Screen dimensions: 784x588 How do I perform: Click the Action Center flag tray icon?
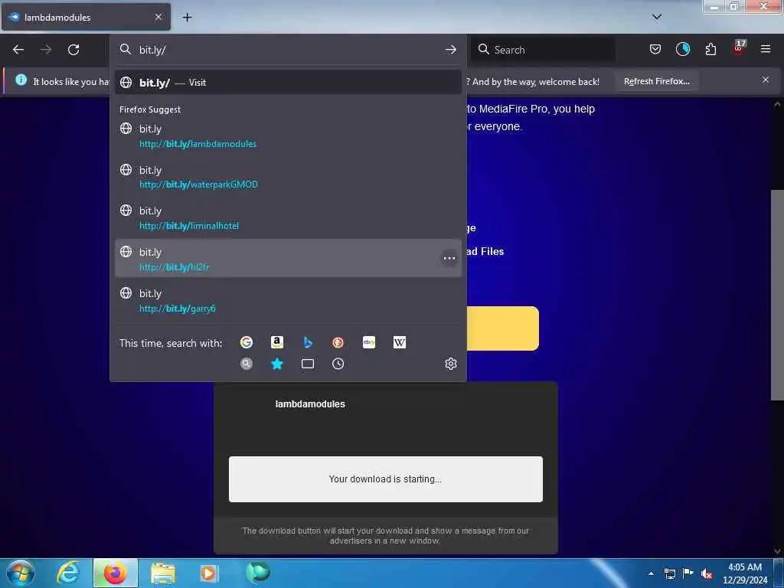(x=688, y=573)
